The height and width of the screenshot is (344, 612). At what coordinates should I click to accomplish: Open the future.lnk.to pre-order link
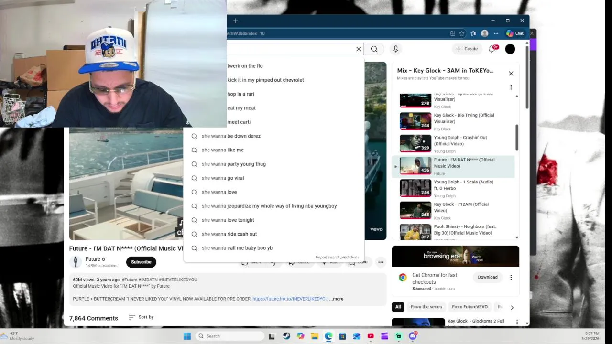[290, 299]
